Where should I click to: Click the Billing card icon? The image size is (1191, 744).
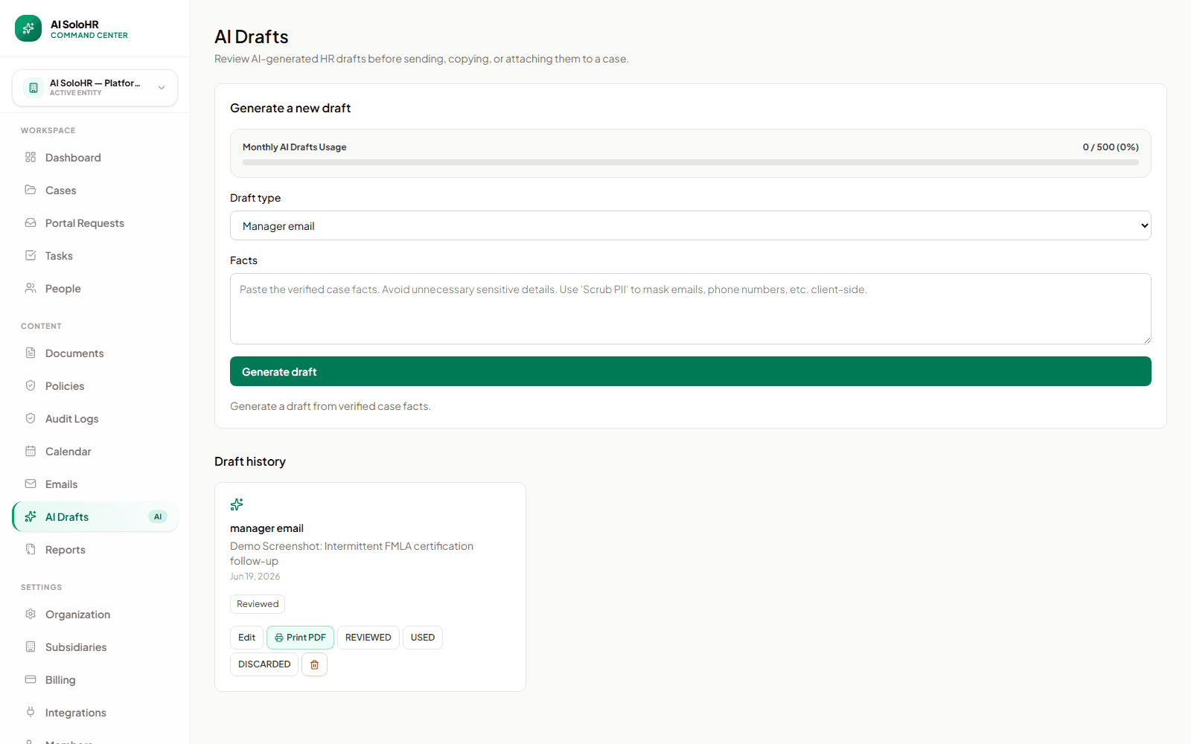pyautogui.click(x=31, y=679)
